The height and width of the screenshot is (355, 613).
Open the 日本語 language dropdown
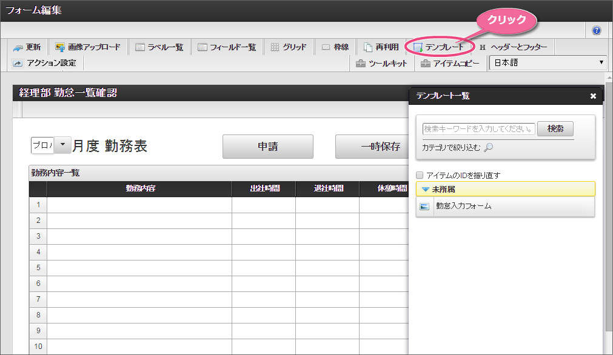pyautogui.click(x=549, y=63)
